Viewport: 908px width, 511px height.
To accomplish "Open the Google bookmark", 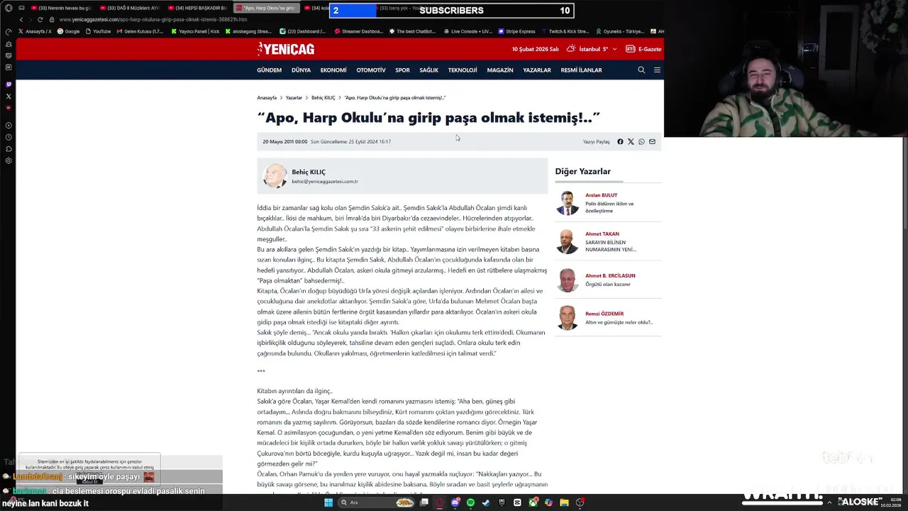I will click(x=68, y=31).
